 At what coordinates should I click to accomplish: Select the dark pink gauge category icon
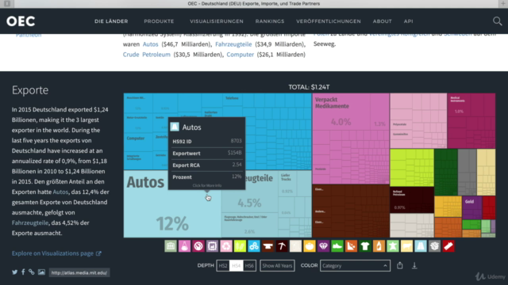[x=198, y=246]
